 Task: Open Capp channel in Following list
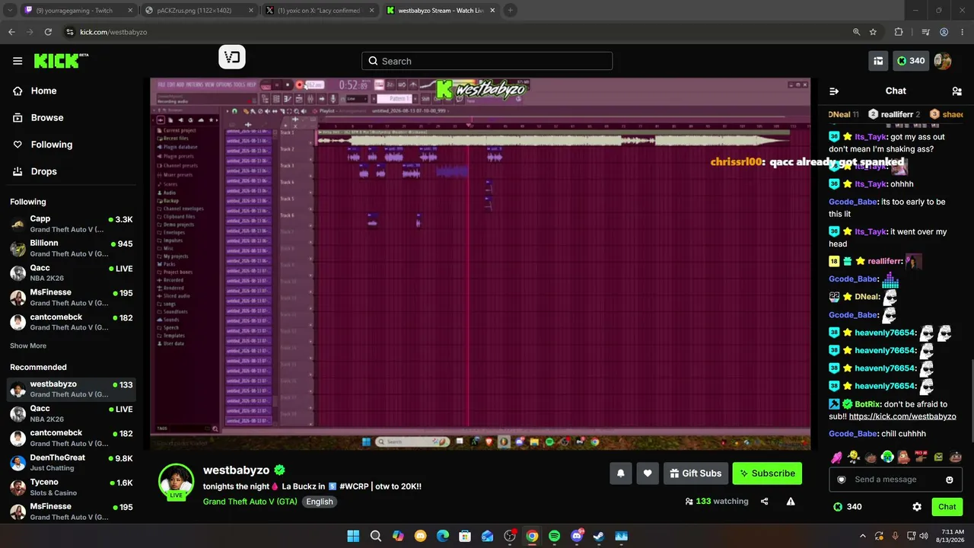(72, 224)
